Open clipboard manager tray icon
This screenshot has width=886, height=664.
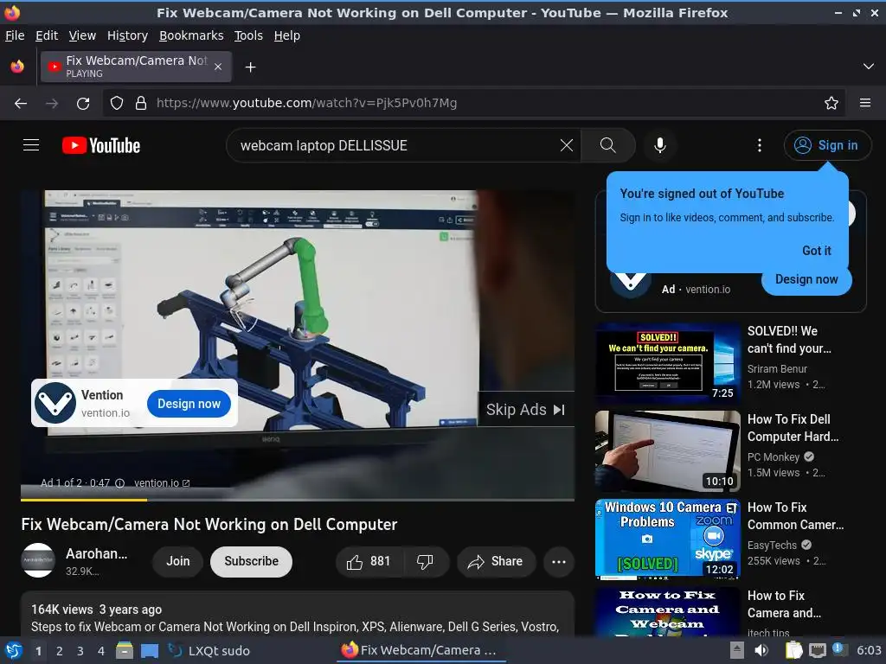tap(793, 650)
